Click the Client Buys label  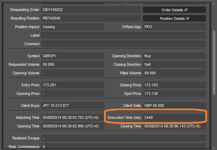coord(30,106)
